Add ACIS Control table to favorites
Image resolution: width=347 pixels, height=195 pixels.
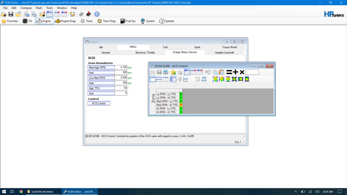coord(173,72)
